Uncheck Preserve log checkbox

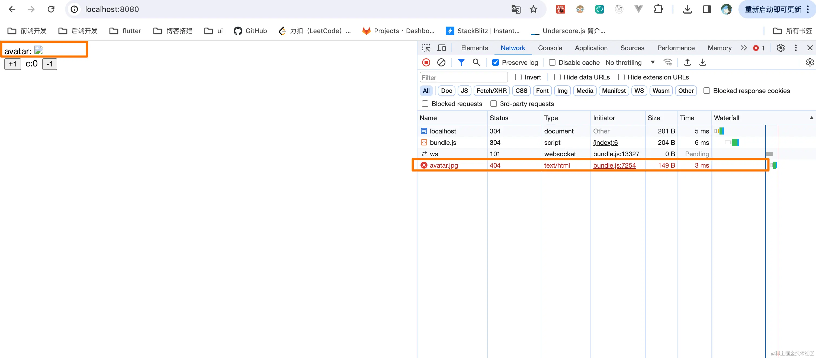(496, 62)
